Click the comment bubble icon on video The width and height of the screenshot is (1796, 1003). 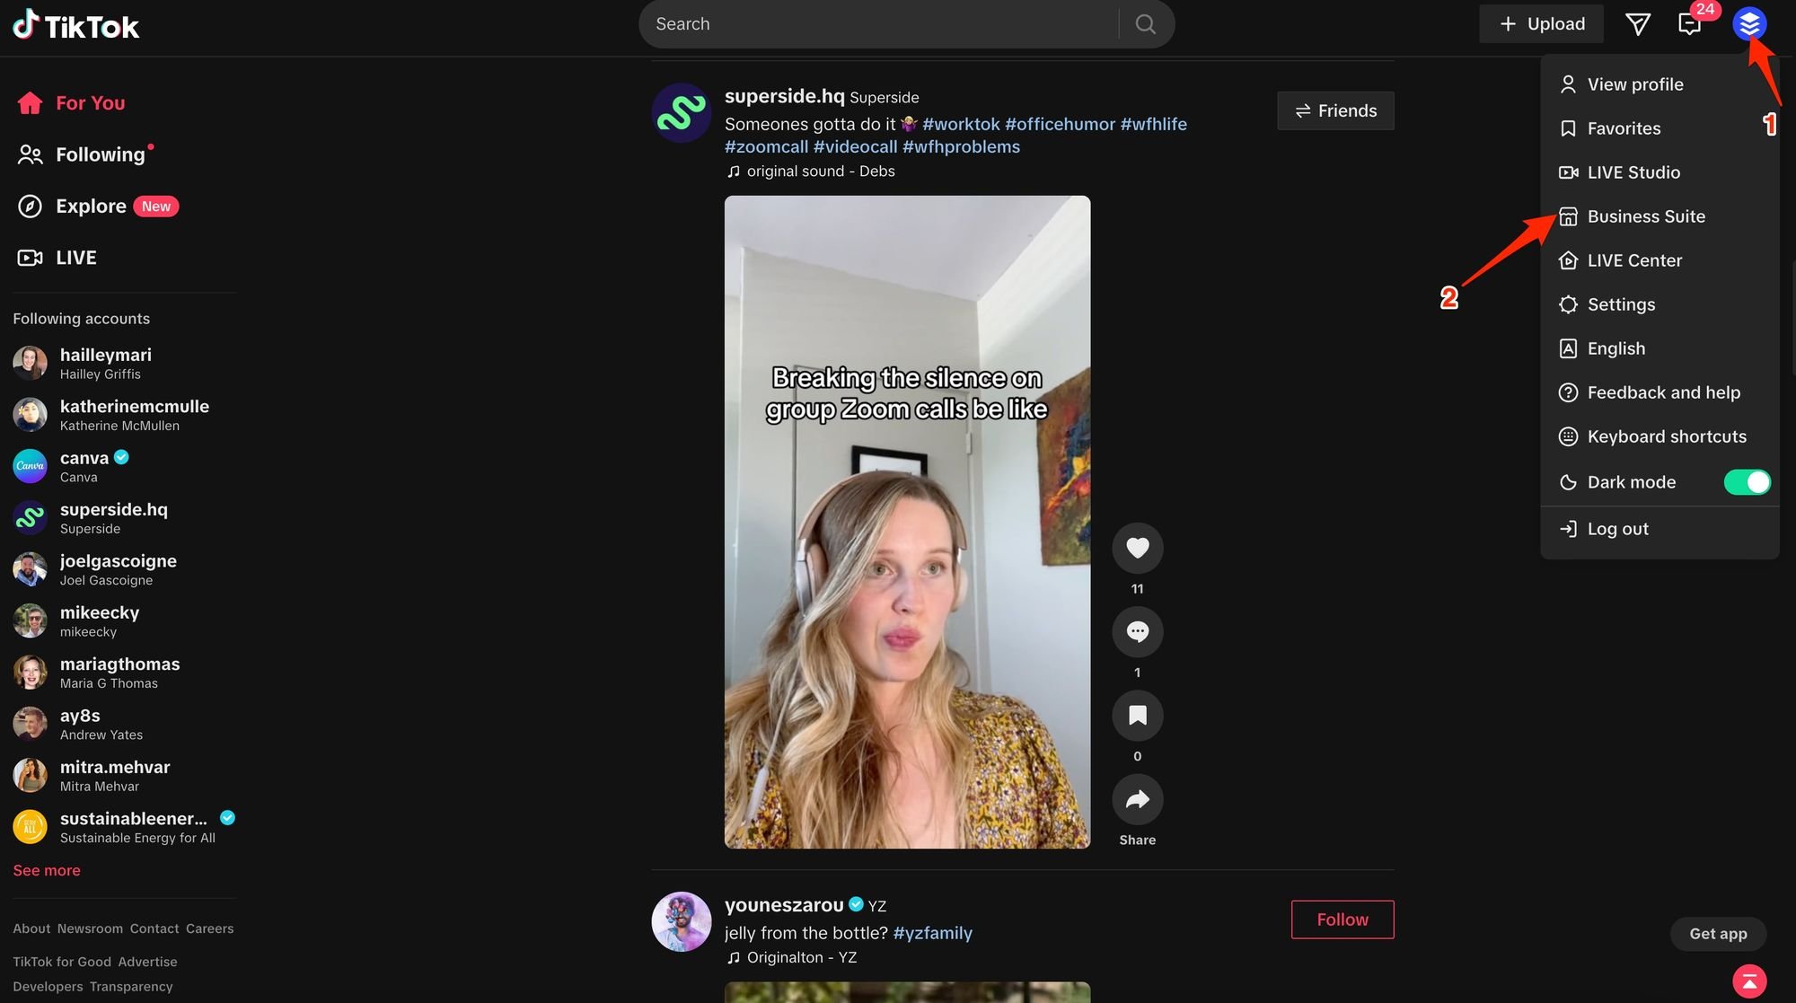pyautogui.click(x=1137, y=631)
